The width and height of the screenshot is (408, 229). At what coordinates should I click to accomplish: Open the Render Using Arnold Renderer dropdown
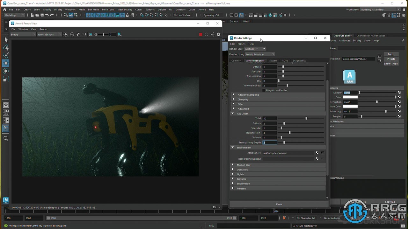point(259,54)
